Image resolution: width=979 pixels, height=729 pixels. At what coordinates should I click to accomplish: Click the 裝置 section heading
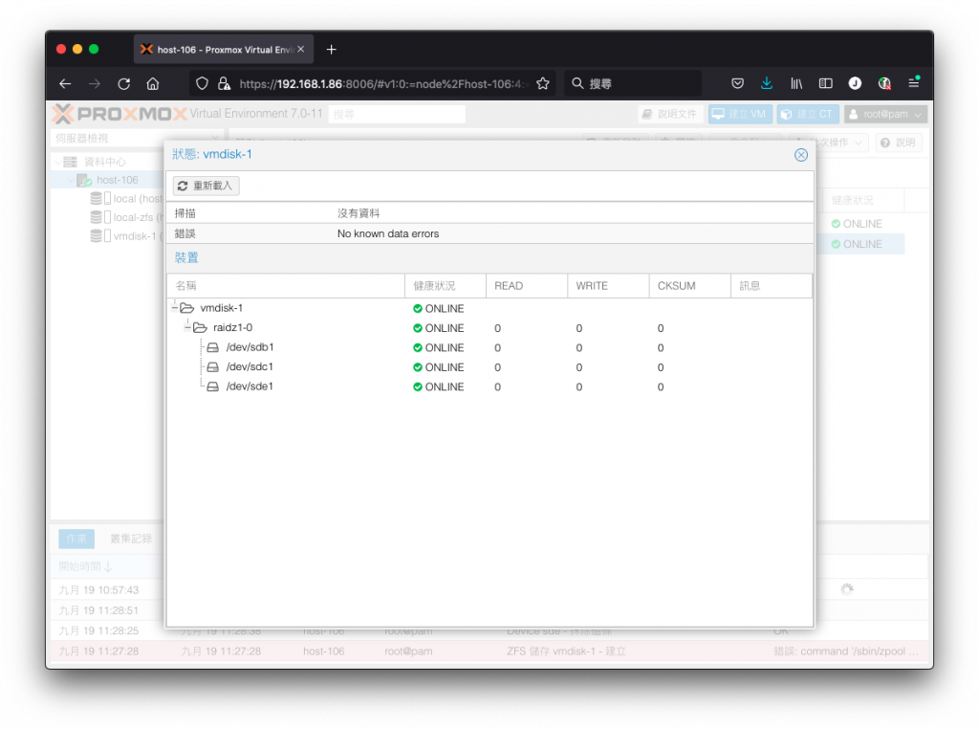pyautogui.click(x=186, y=257)
